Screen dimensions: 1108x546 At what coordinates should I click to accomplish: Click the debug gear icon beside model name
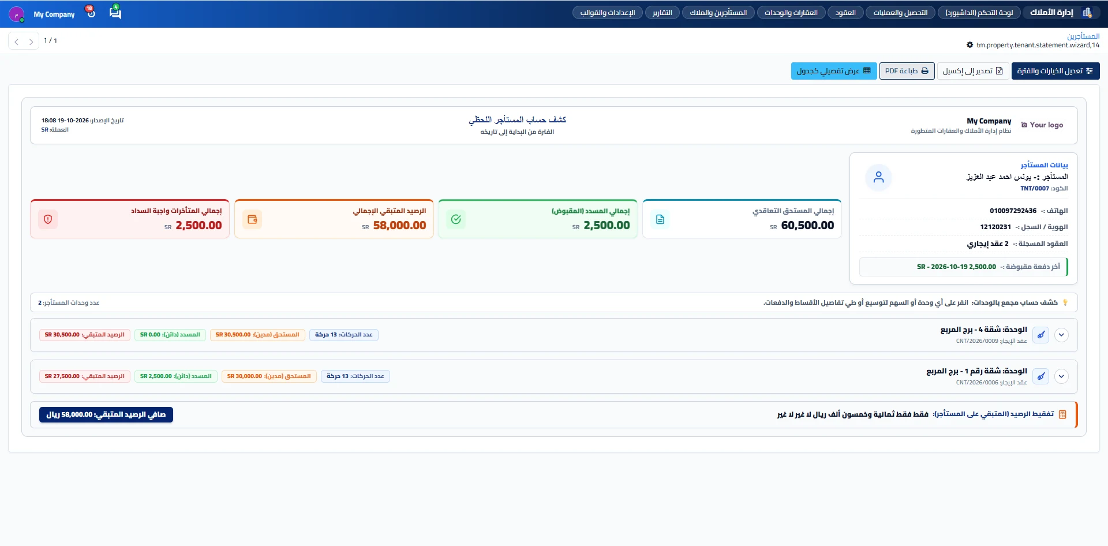(970, 45)
